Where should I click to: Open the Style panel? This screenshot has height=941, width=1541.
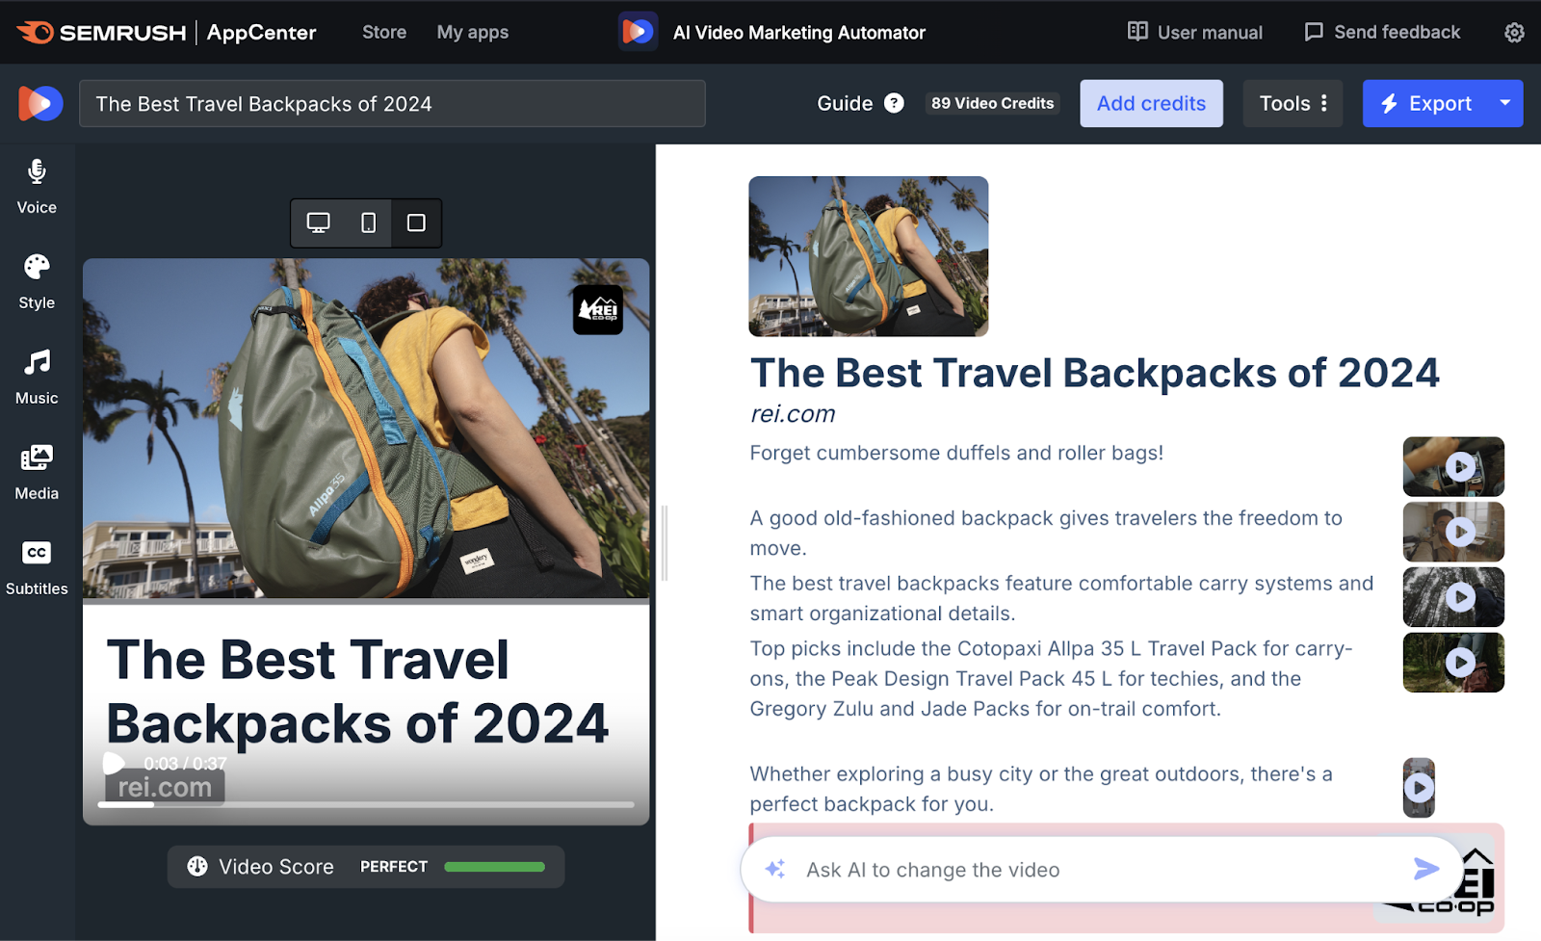[36, 279]
